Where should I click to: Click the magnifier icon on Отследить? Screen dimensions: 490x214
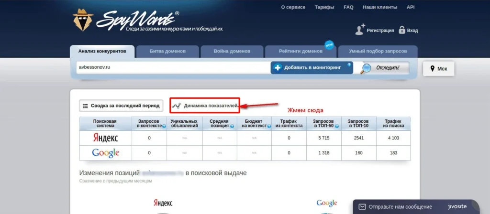pos(366,68)
